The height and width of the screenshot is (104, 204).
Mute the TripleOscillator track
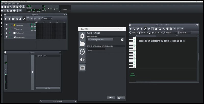click(x=10, y=25)
